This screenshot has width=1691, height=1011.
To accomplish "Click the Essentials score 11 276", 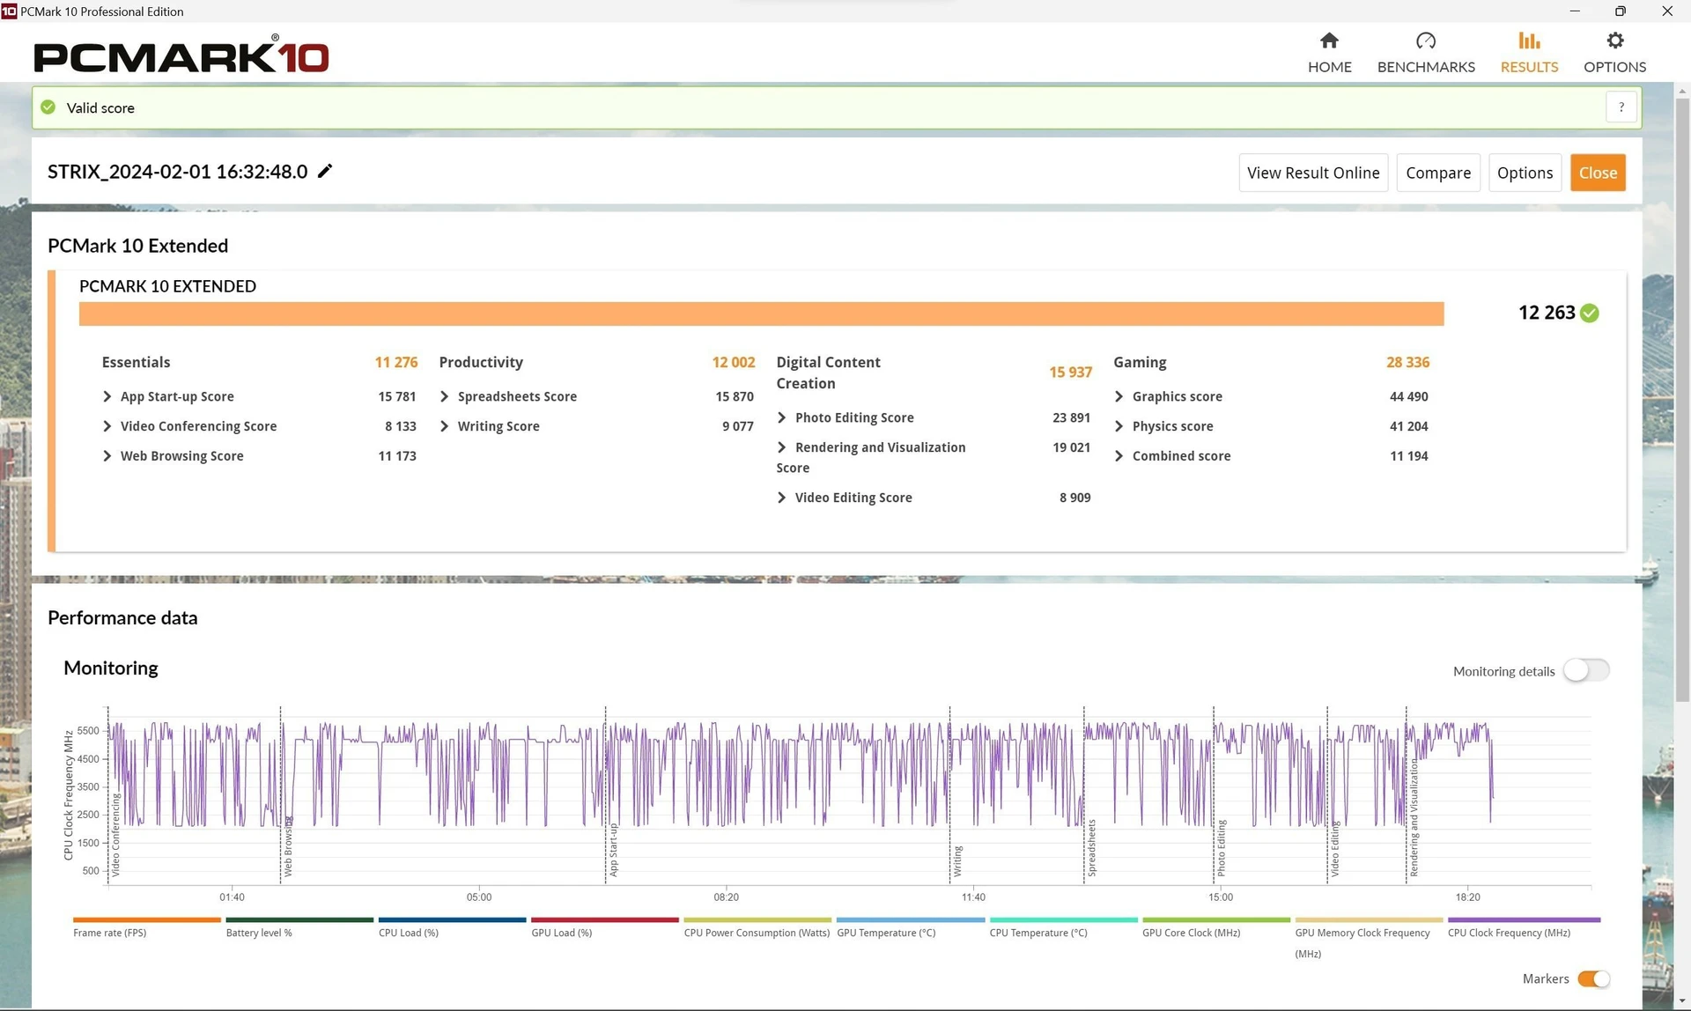I will click(396, 362).
